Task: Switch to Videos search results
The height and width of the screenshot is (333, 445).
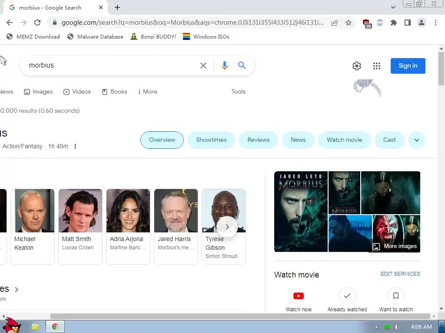Action: [x=77, y=92]
